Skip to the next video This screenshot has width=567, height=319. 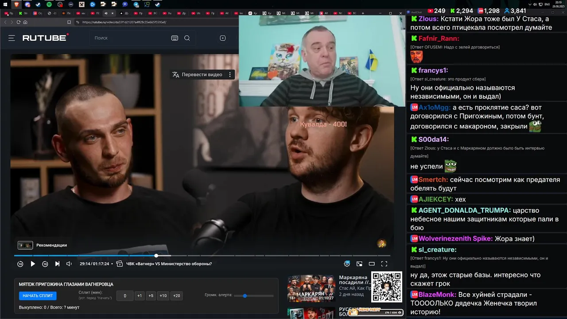click(x=57, y=264)
